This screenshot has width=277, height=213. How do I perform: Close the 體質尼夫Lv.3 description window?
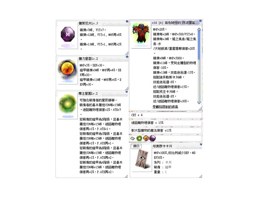click(x=127, y=21)
